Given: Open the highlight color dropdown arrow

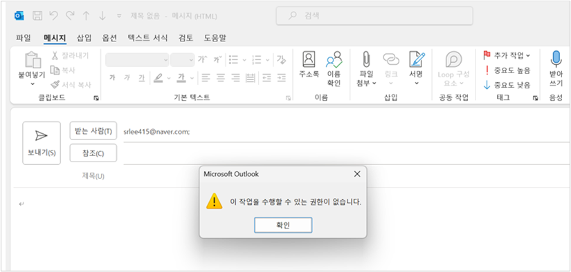Looking at the screenshot, I should 169,78.
